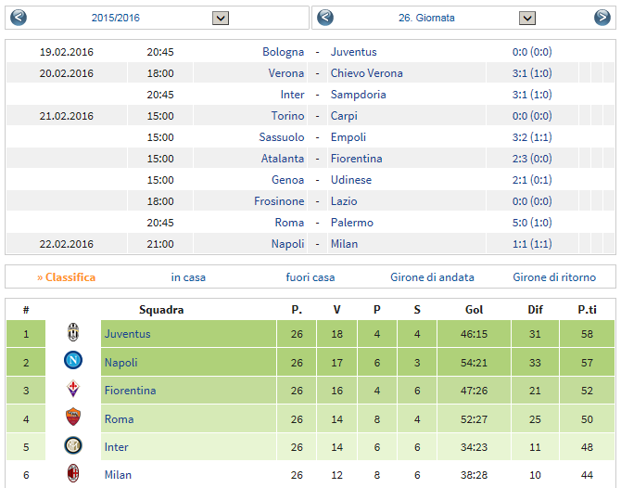Screen dimensions: 621x488
Task: Switch to the in casa tab
Action: click(188, 277)
